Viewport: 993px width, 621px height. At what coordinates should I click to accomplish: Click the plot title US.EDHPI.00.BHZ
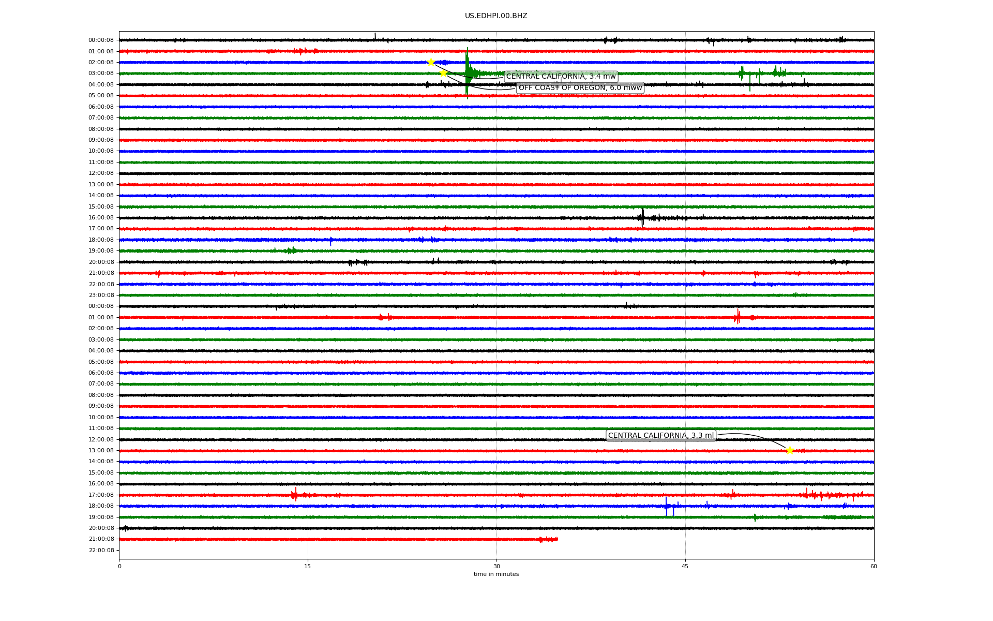click(x=495, y=16)
